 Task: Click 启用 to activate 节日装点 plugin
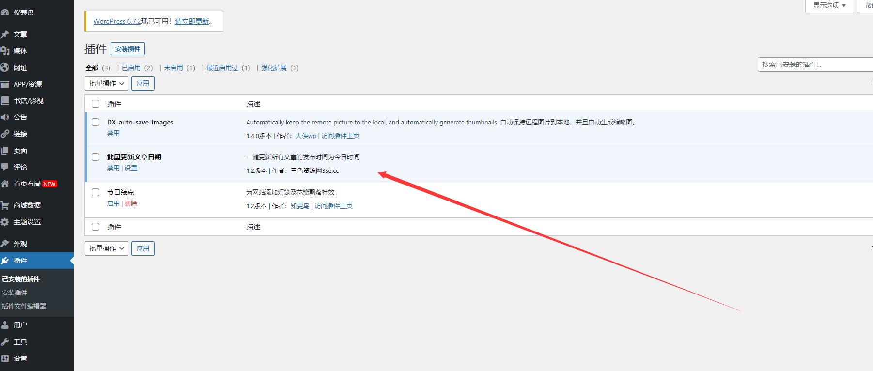pos(113,203)
